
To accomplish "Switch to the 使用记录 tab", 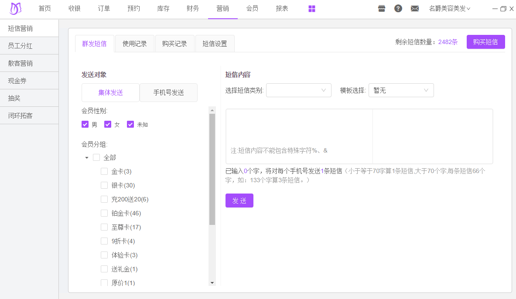I will pyautogui.click(x=135, y=44).
